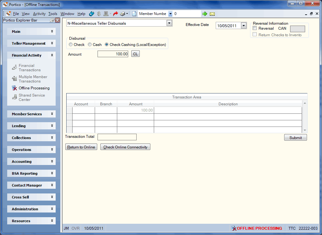Click the Offline Processing sidebar icon

(14, 88)
